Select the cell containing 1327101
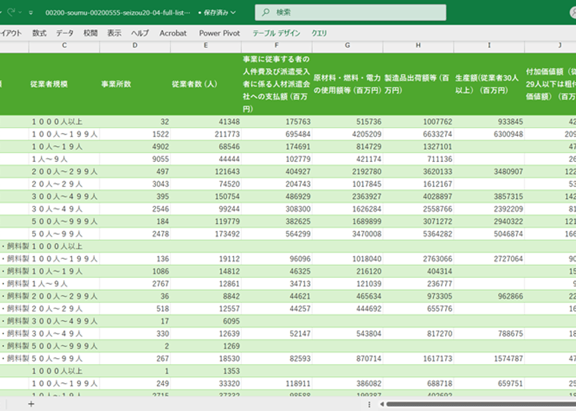The image size is (576, 411). tap(418, 146)
